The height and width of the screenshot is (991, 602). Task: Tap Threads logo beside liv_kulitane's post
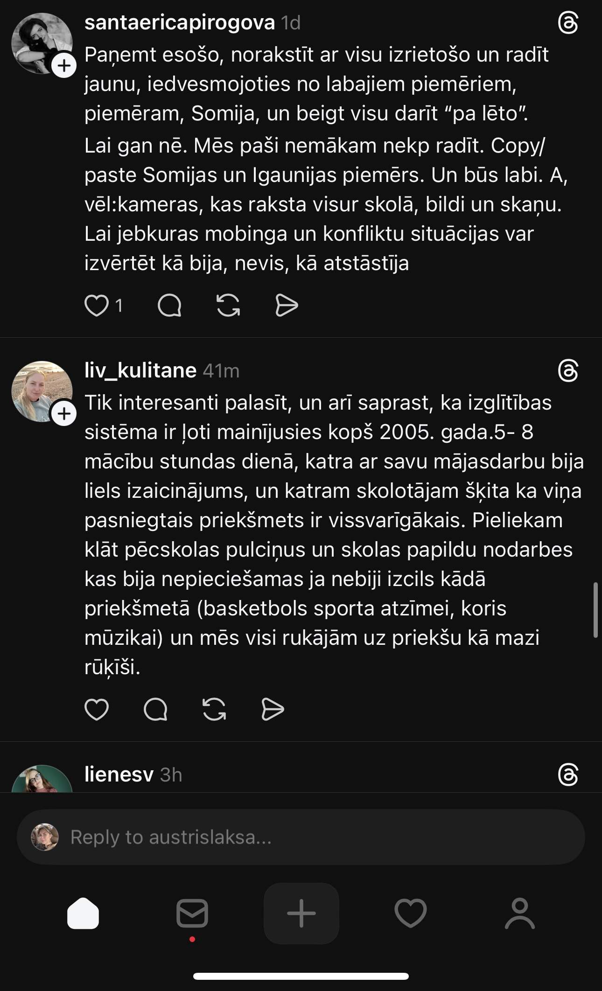(x=568, y=371)
